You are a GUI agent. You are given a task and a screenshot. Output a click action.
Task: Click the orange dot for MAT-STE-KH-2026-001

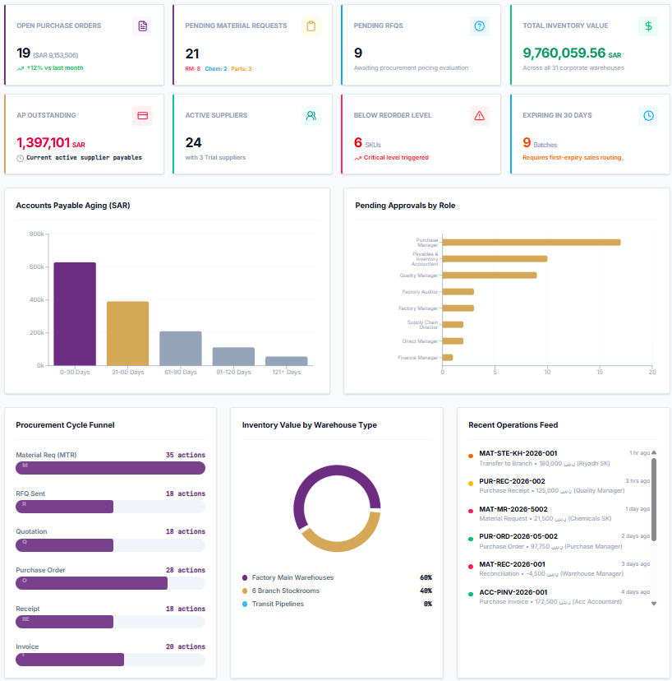471,456
